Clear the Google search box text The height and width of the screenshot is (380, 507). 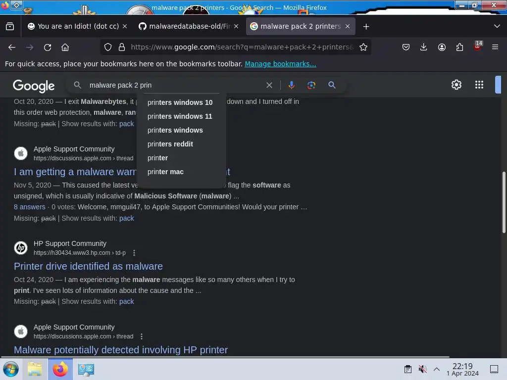pyautogui.click(x=269, y=85)
